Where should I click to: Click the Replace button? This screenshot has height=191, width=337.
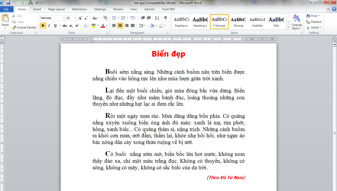[314, 22]
